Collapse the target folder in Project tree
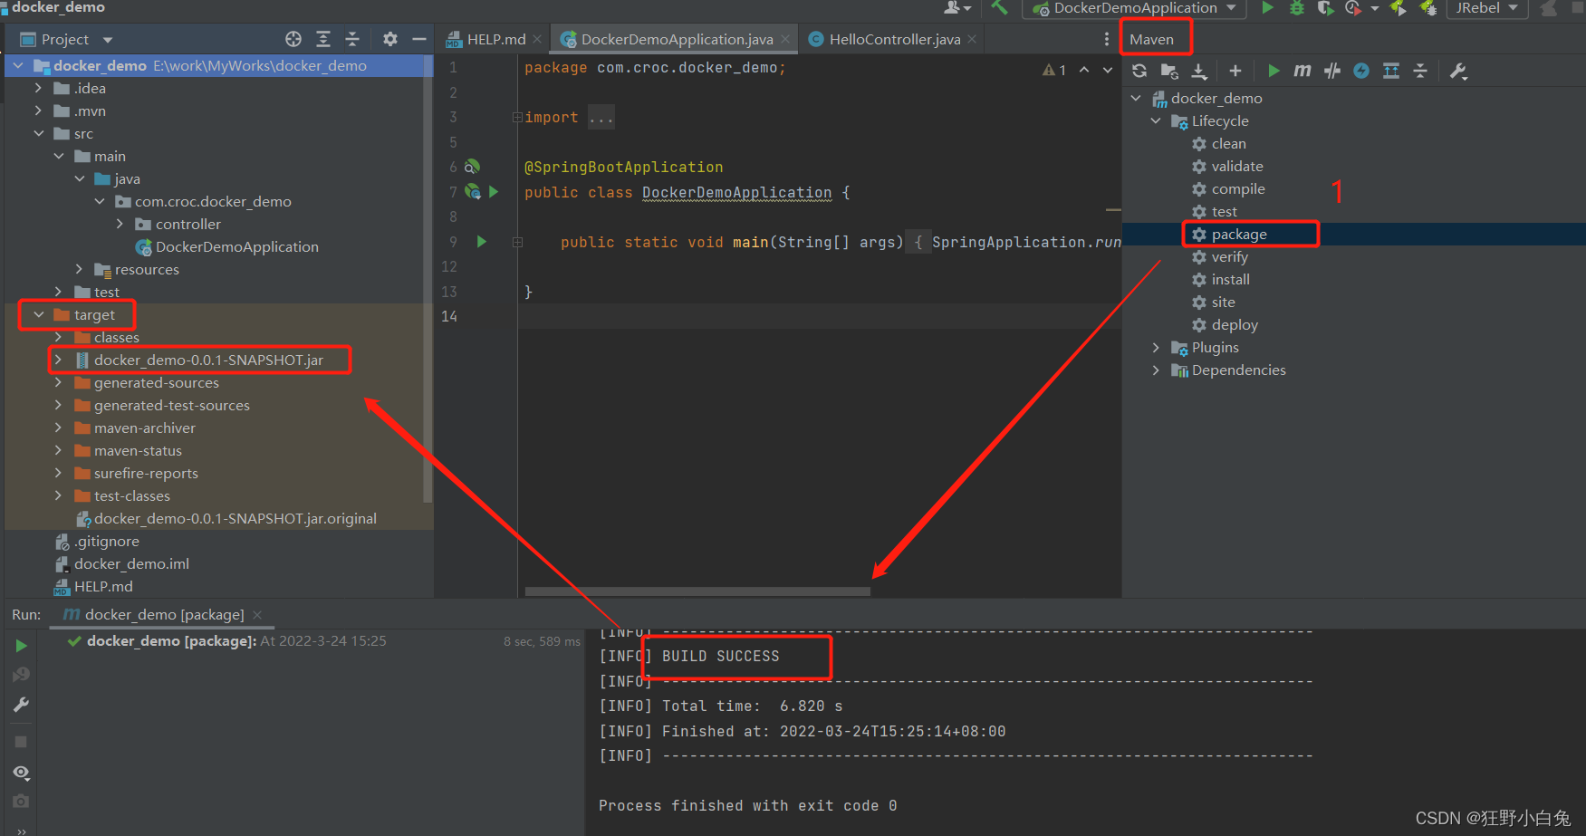The image size is (1586, 836). coord(39,314)
